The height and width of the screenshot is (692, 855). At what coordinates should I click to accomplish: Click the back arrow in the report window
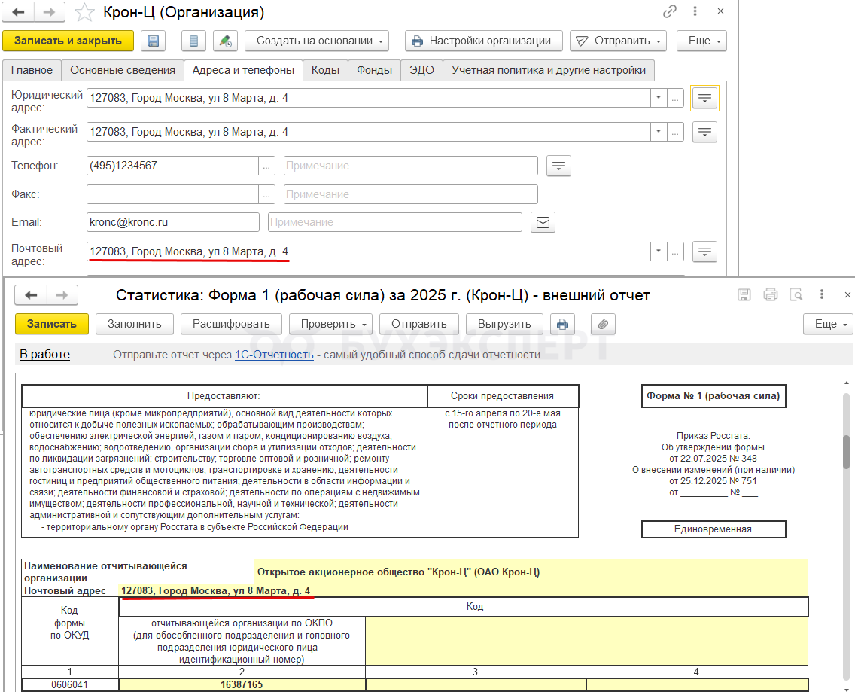coord(32,295)
